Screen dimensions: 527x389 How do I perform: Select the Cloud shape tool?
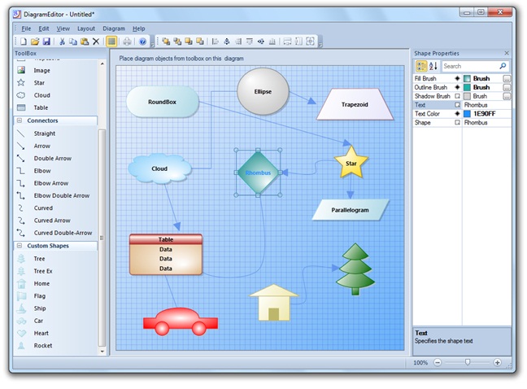tap(41, 95)
